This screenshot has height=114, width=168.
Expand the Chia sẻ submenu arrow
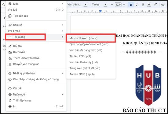tap(63, 25)
